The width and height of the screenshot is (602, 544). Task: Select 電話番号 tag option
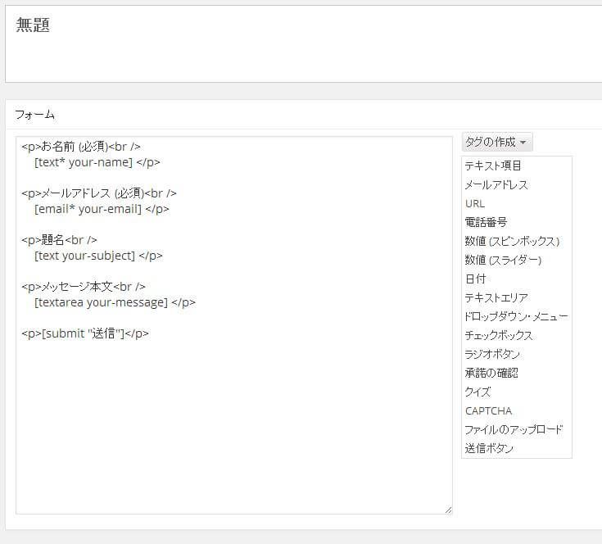click(x=486, y=222)
